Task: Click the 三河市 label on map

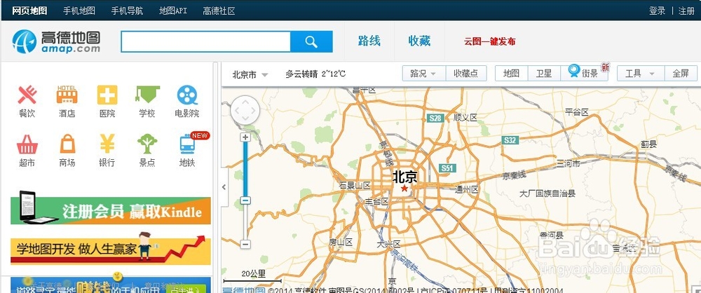Action: click(569, 163)
